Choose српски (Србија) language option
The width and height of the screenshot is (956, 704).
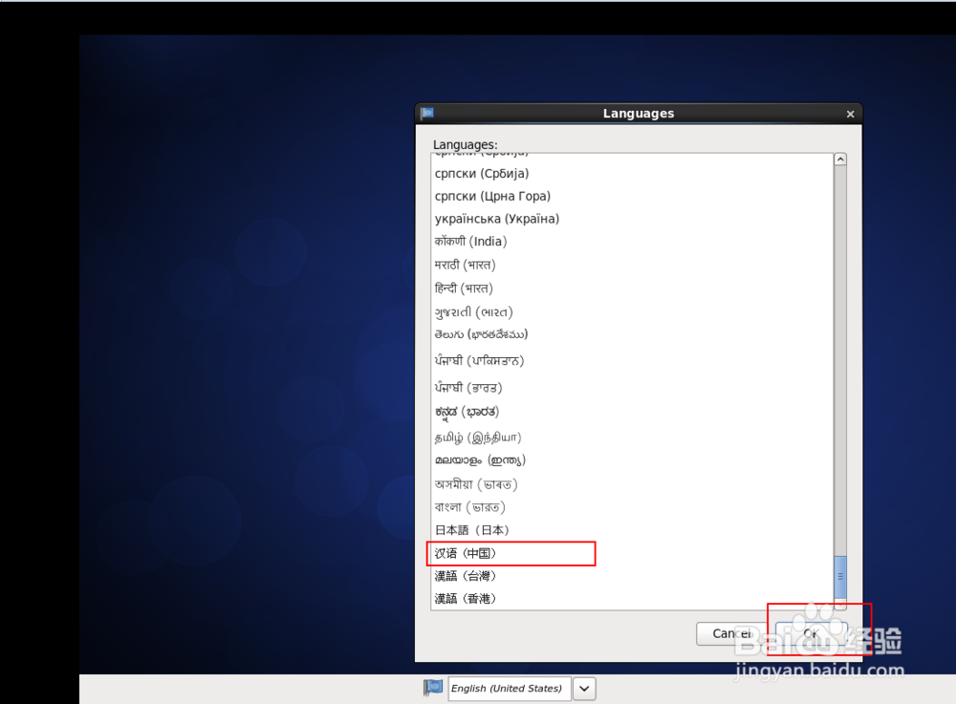(481, 173)
